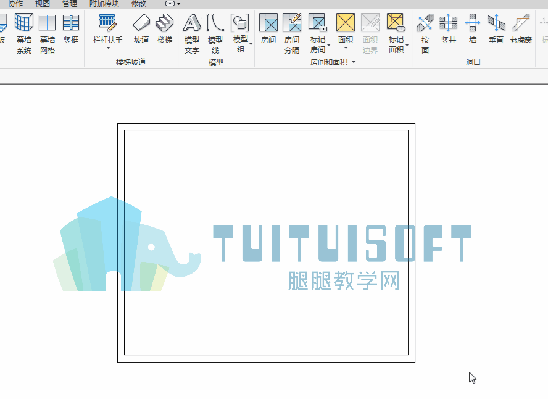The image size is (548, 399).
Task: Expand the Tag Room (标记房间) dropdown arrow
Action: click(x=328, y=44)
